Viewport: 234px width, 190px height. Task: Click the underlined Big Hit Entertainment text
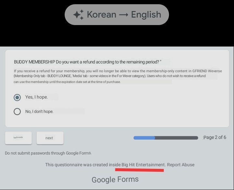[x=144, y=165]
